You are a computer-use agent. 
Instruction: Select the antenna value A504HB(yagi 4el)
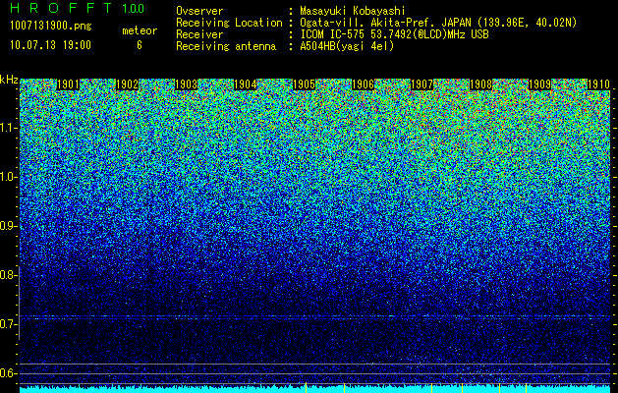[347, 46]
